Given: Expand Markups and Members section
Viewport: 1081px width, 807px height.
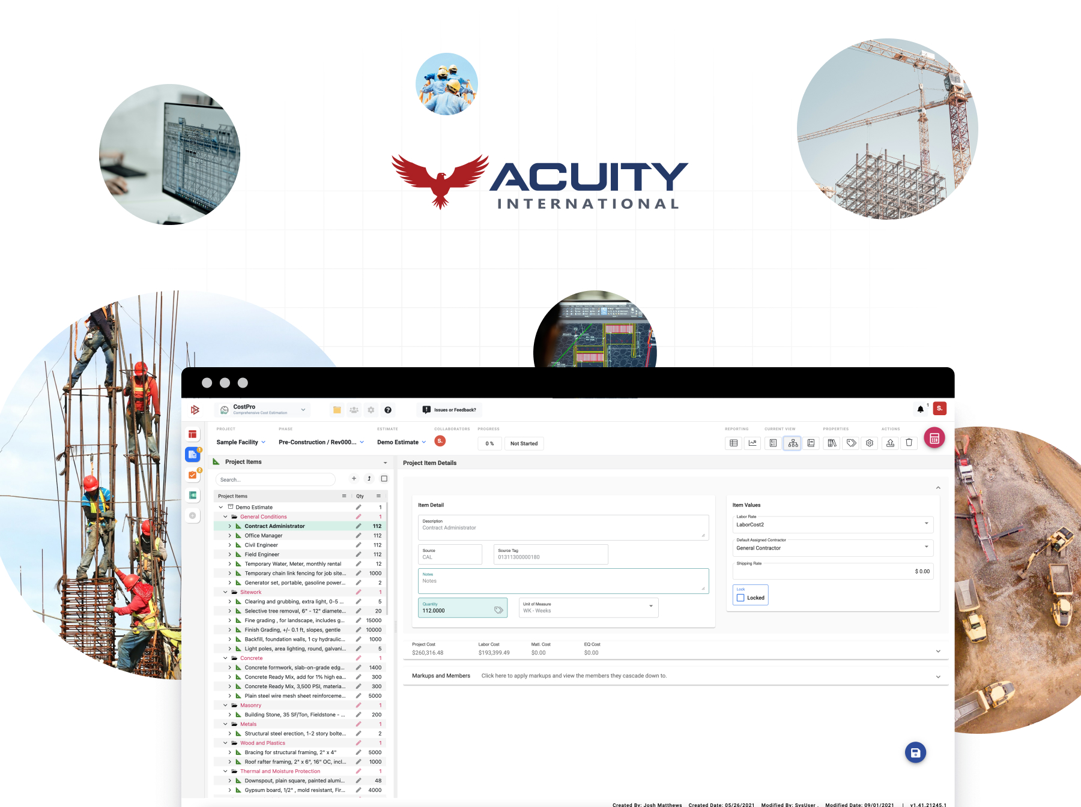Looking at the screenshot, I should (x=938, y=677).
